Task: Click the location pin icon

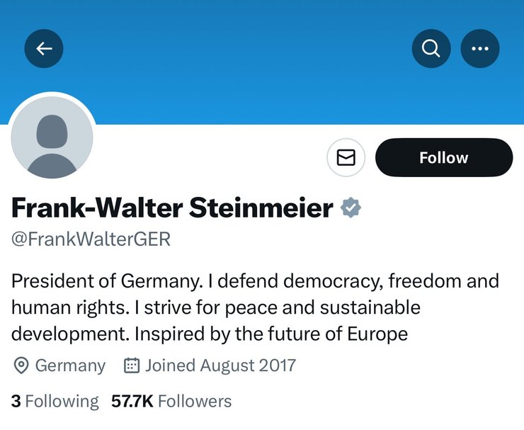Action: [x=21, y=366]
